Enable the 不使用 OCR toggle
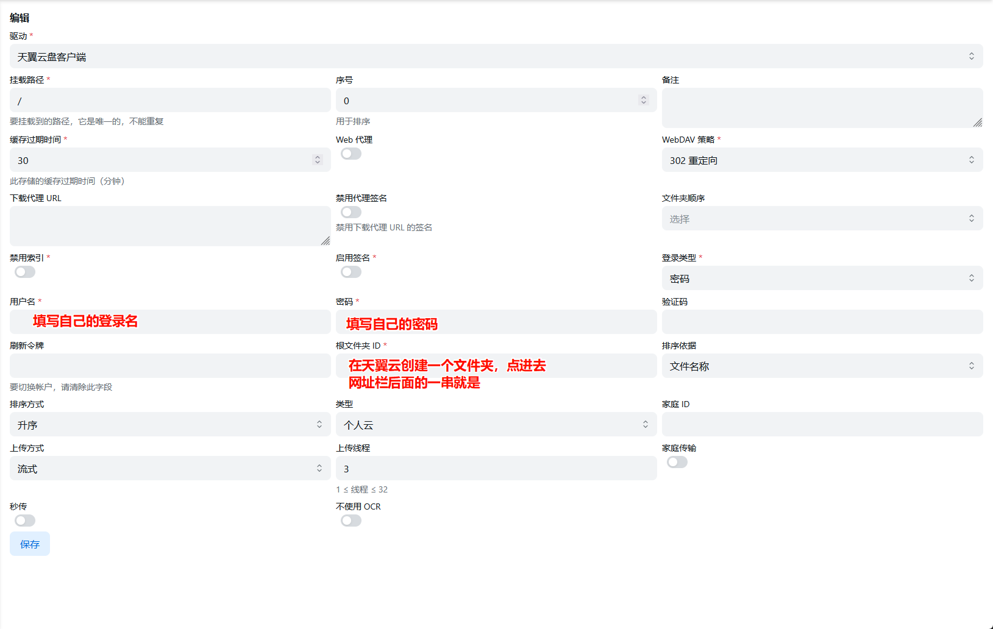 pos(351,521)
